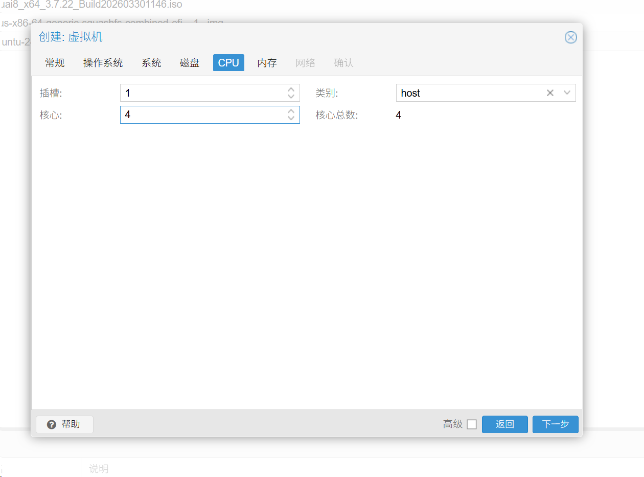Screen dimensions: 644x477
Task: Go to the 系统 tab
Action: pyautogui.click(x=151, y=63)
